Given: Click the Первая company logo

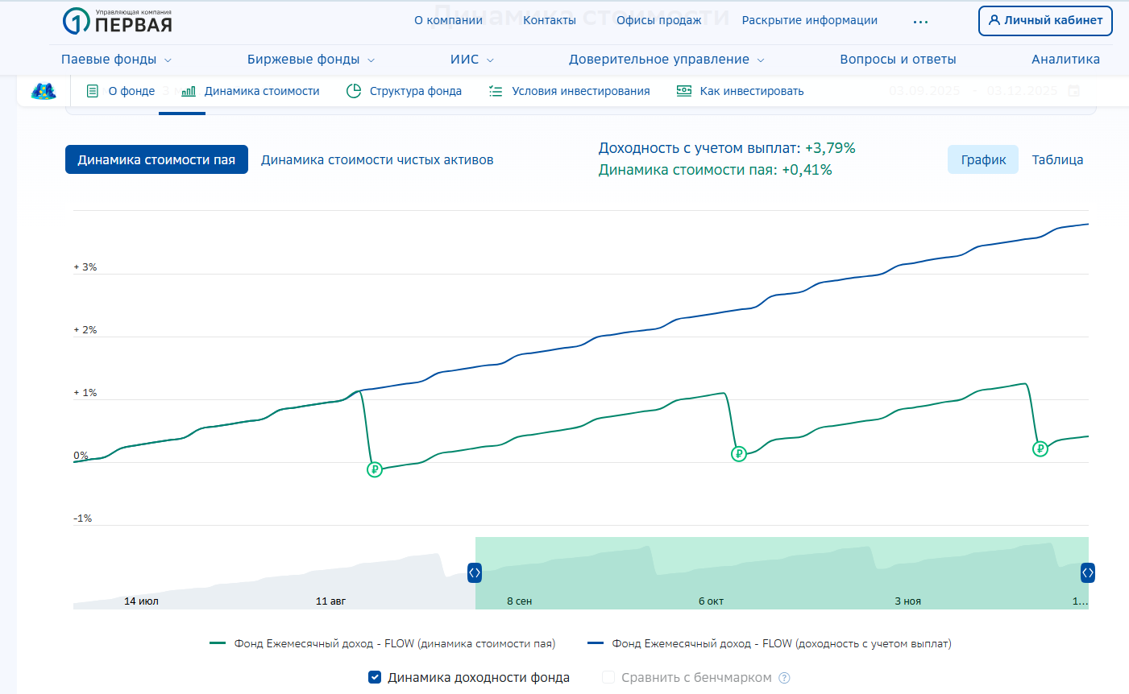Looking at the screenshot, I should pos(118,22).
